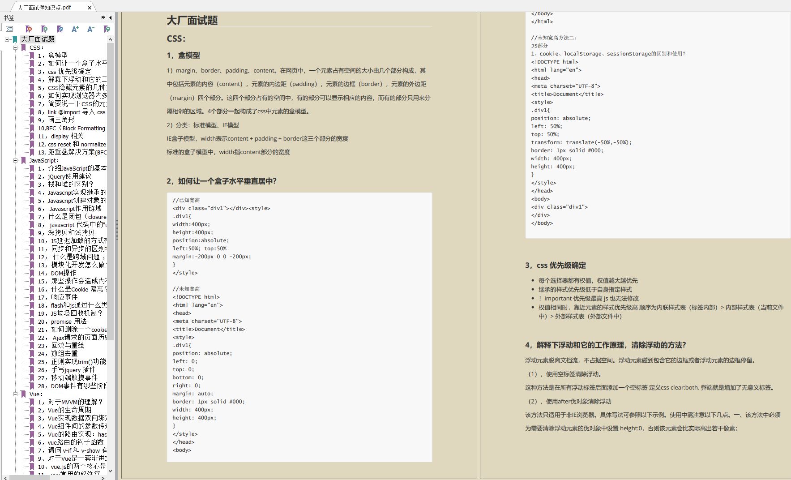Click bookmark icon of 11，display 相关

[32, 136]
